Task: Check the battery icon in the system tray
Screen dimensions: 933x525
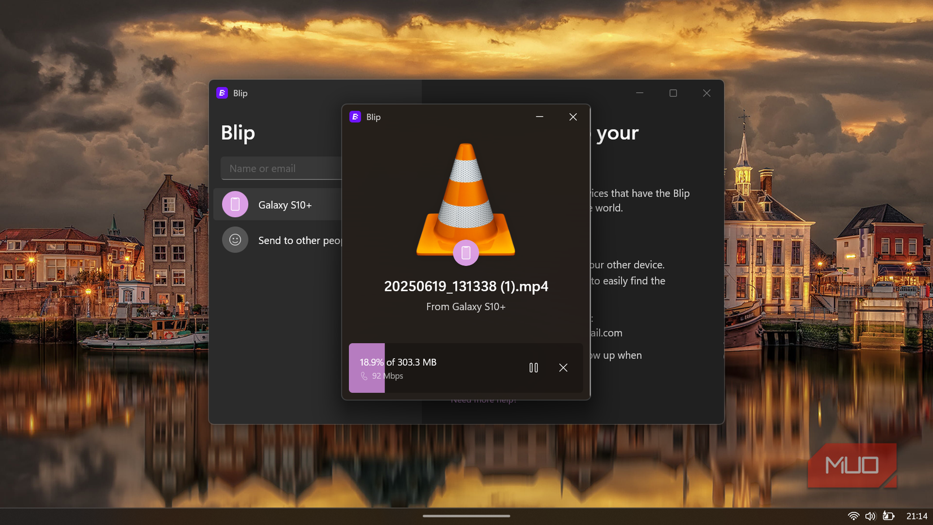Action: (x=889, y=515)
